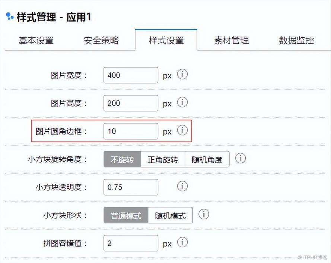Open the 数据监控 tab
Viewport: 331px width, 263px height.
(x=296, y=40)
